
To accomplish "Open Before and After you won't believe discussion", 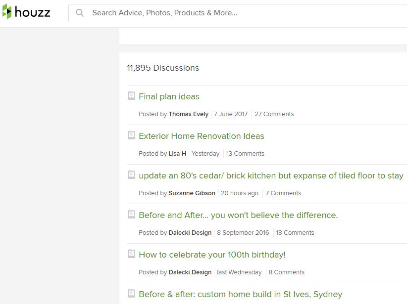I will point(238,216).
